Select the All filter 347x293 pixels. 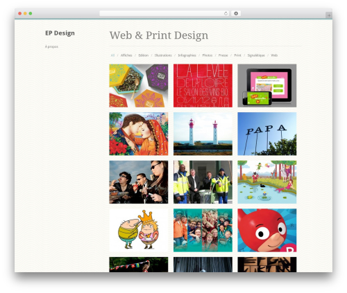tap(112, 55)
